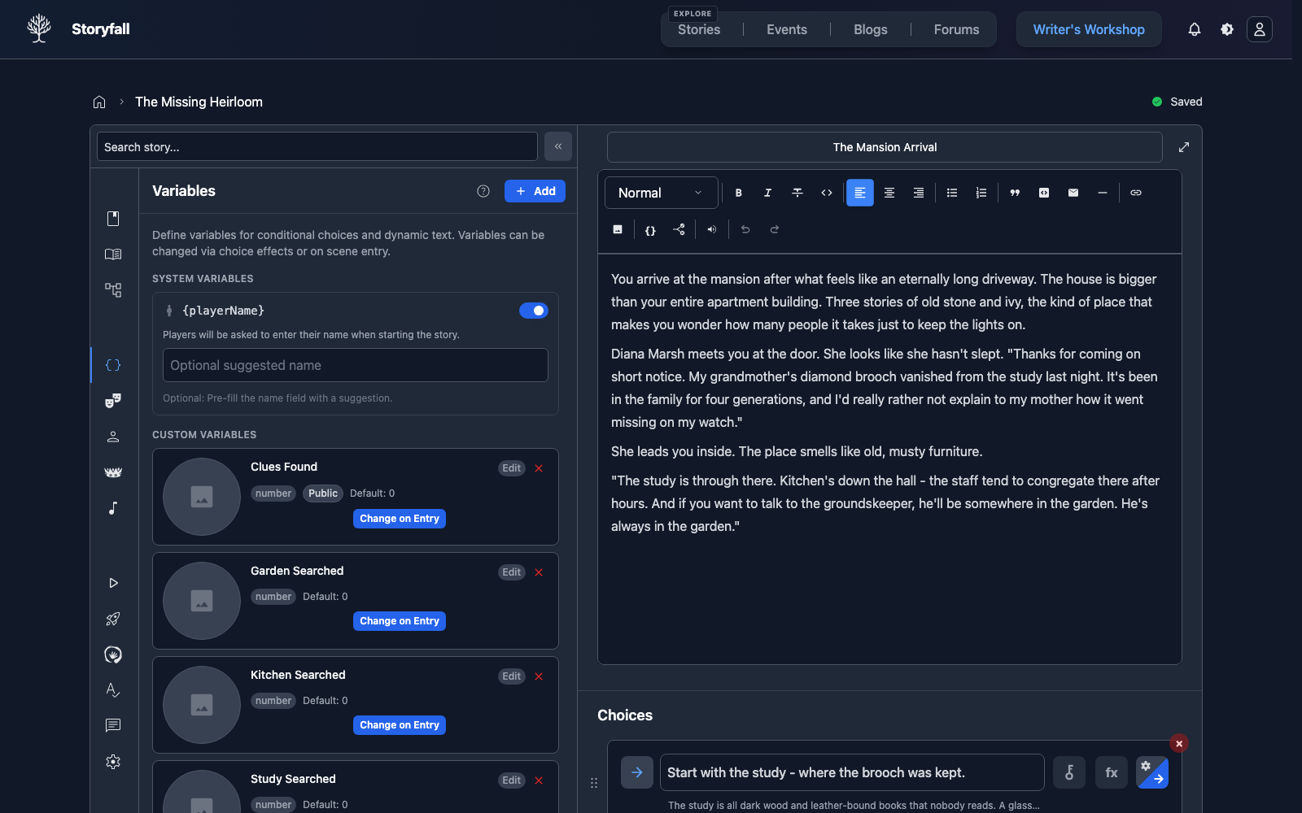Insert an image into the scene text
This screenshot has width=1302, height=813.
[x=617, y=229]
